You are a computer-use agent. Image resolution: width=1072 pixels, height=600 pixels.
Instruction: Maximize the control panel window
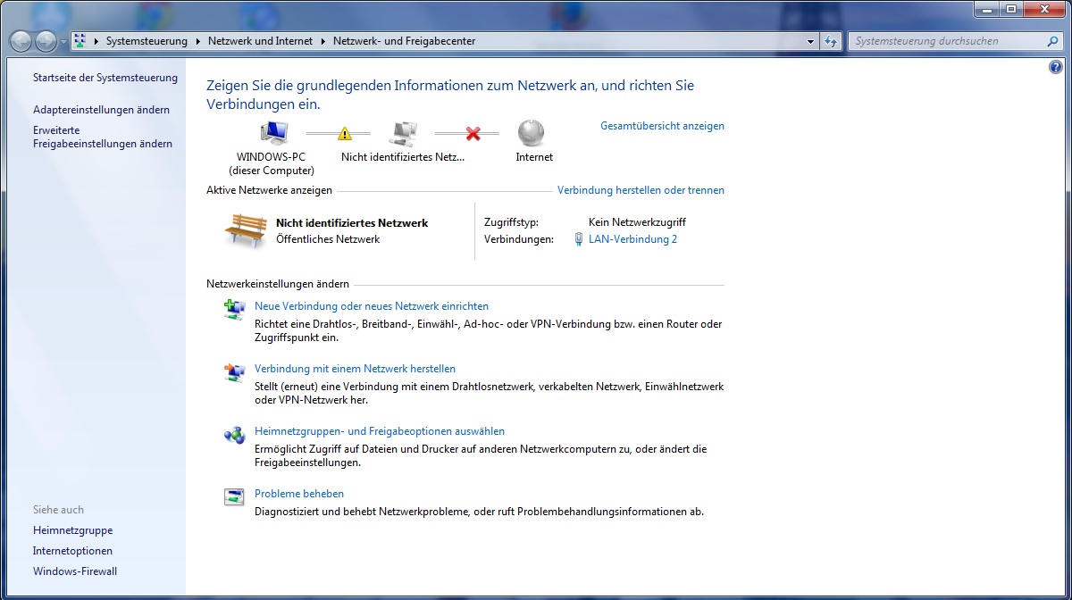[x=1010, y=9]
